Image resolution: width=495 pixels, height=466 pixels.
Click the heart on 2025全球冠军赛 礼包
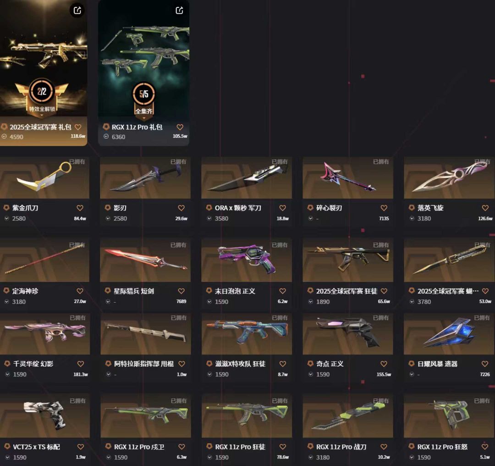coord(78,127)
